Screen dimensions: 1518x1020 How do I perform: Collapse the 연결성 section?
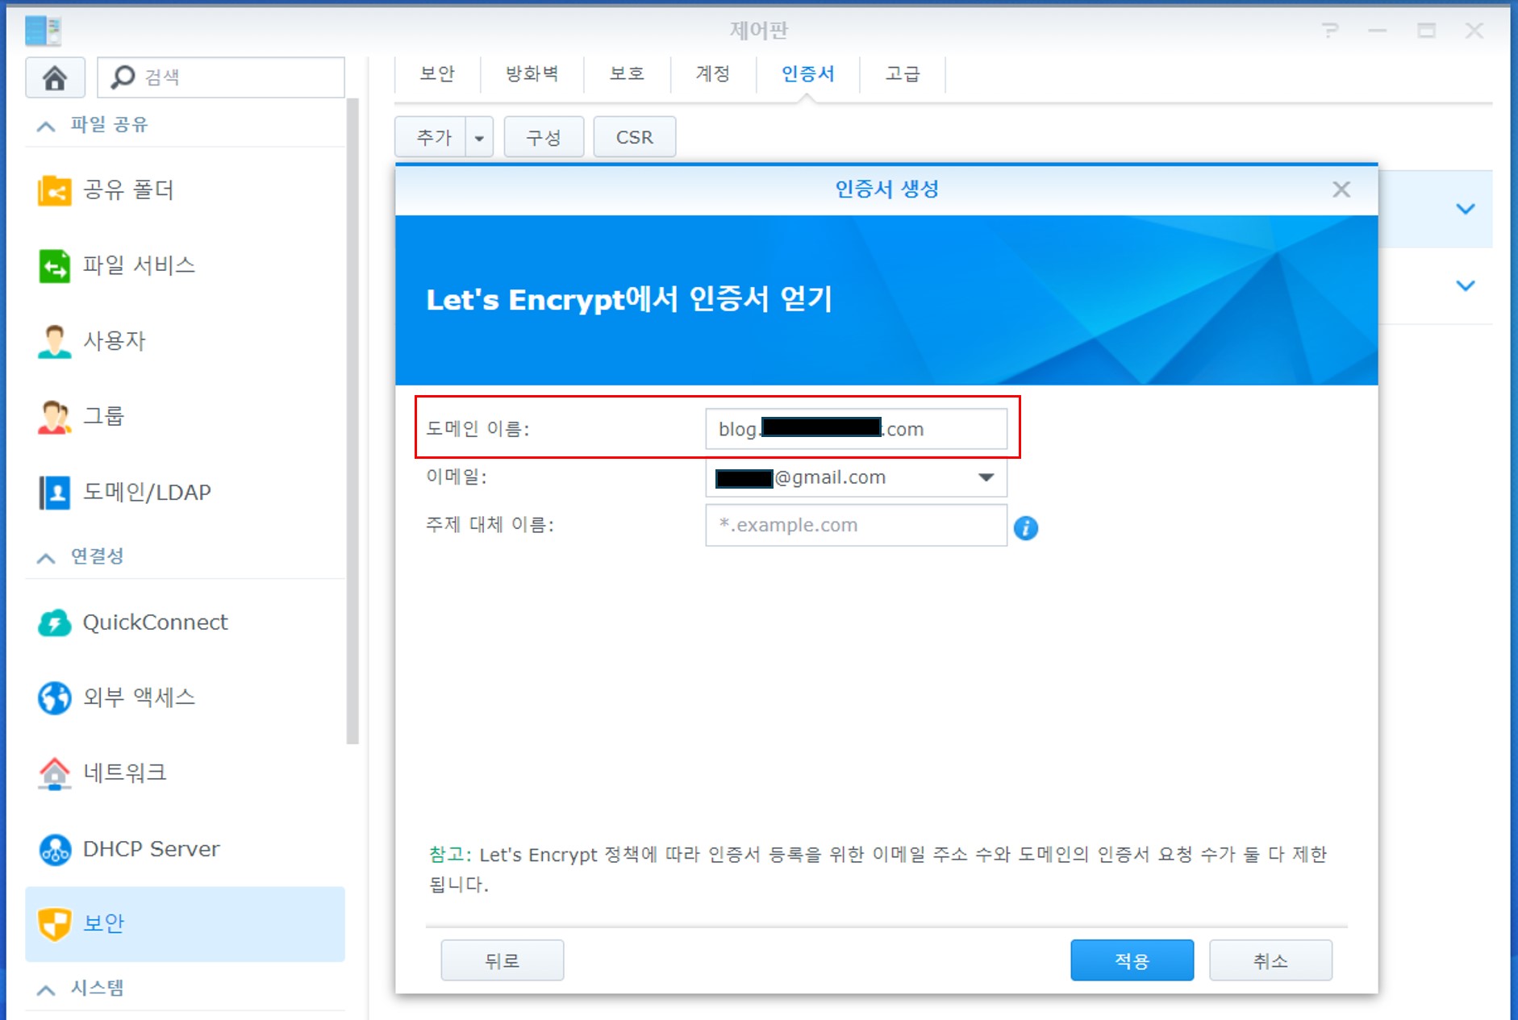coord(46,557)
